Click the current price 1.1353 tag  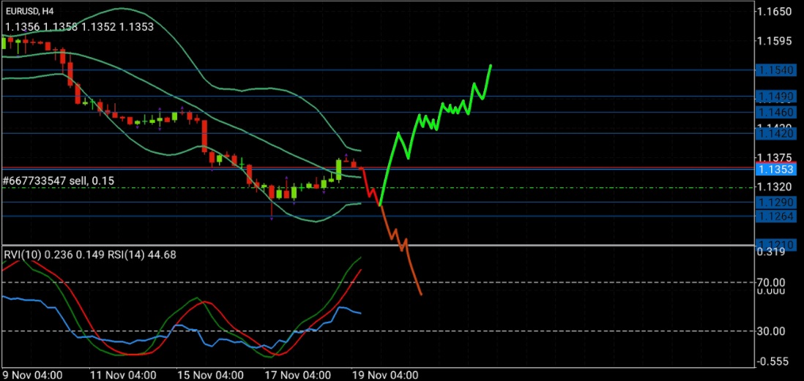tap(778, 170)
